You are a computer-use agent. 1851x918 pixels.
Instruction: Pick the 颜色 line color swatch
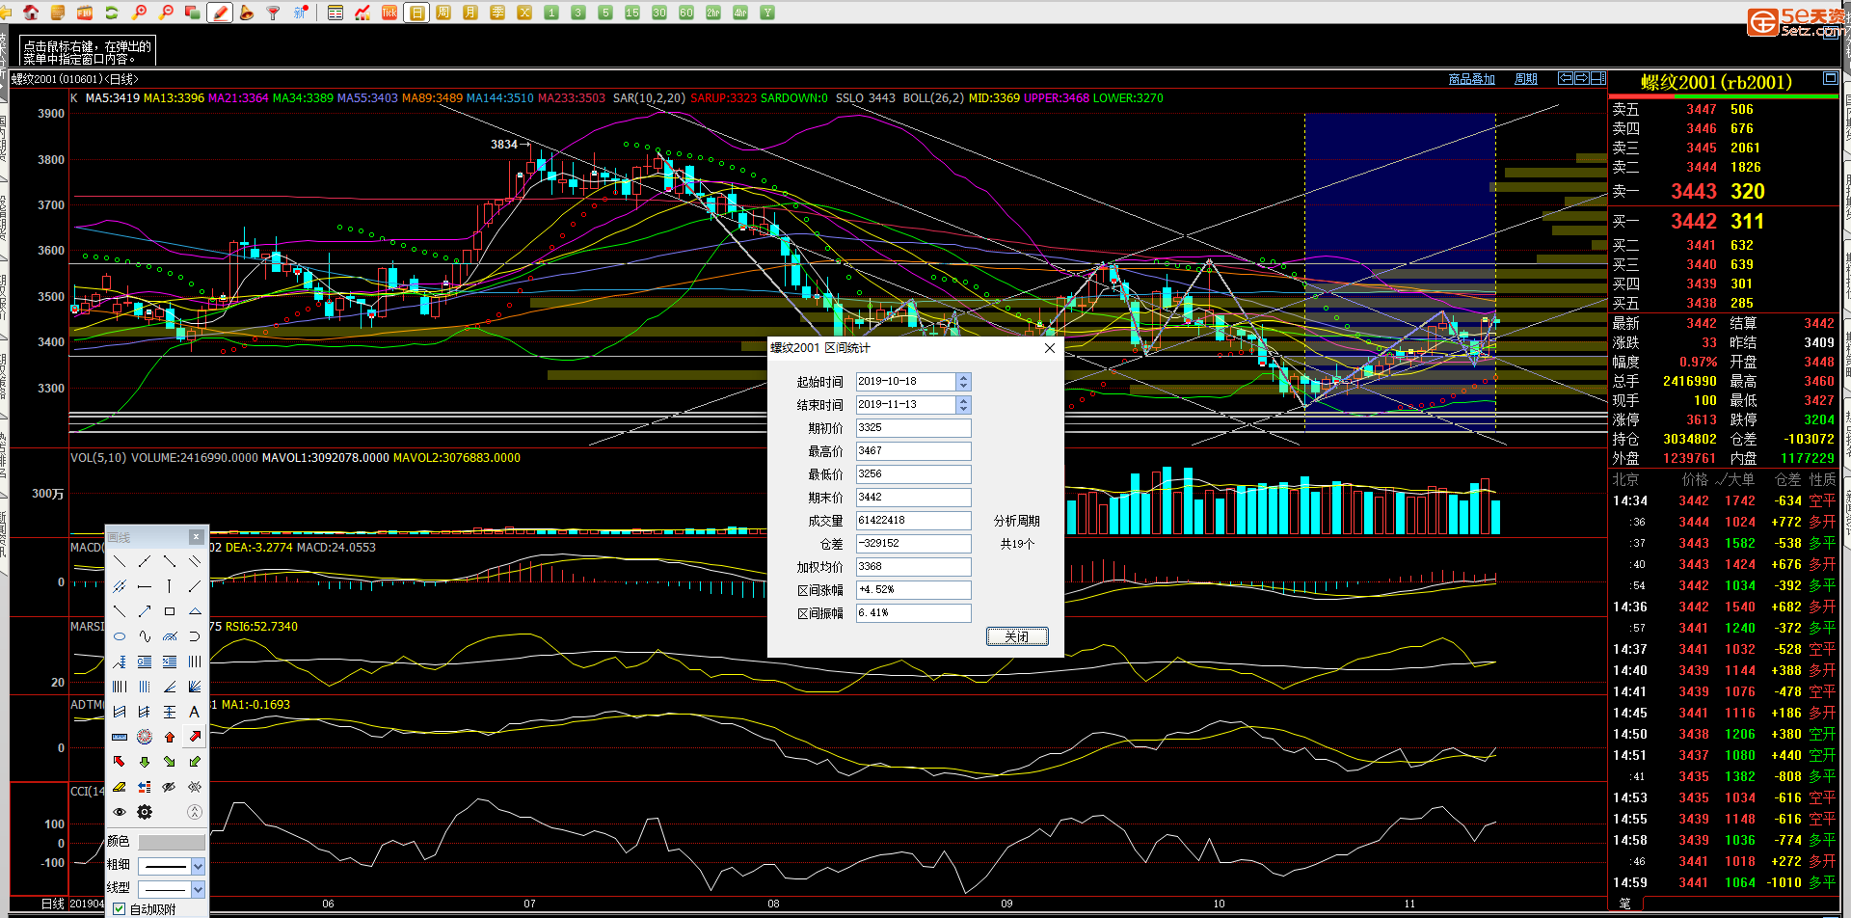coord(172,843)
